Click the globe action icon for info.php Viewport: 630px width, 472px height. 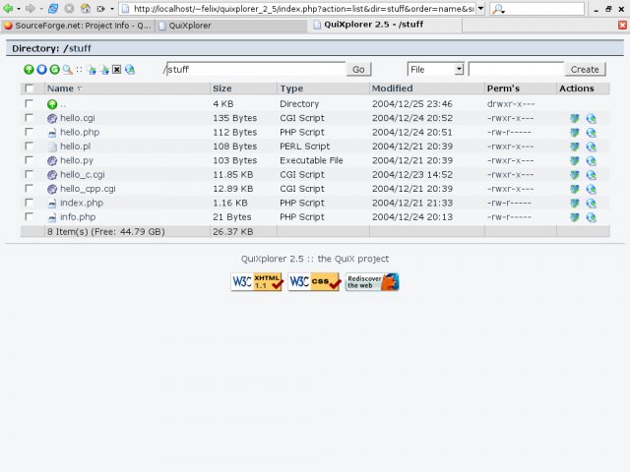591,217
